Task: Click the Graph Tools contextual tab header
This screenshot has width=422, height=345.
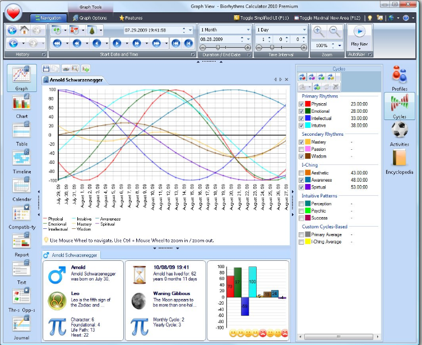Action: pyautogui.click(x=90, y=7)
